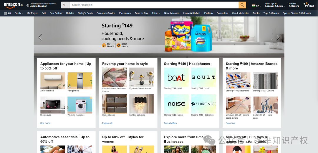Click into the Search Amazon.in field
The height and width of the screenshot is (153, 318).
coord(154,5)
